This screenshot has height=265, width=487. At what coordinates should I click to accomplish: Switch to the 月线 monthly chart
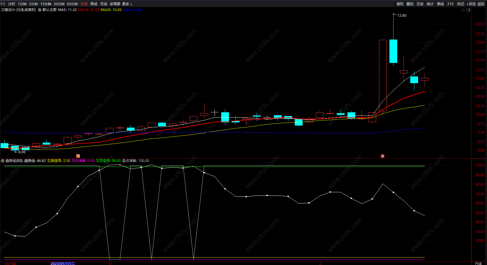tap(104, 4)
